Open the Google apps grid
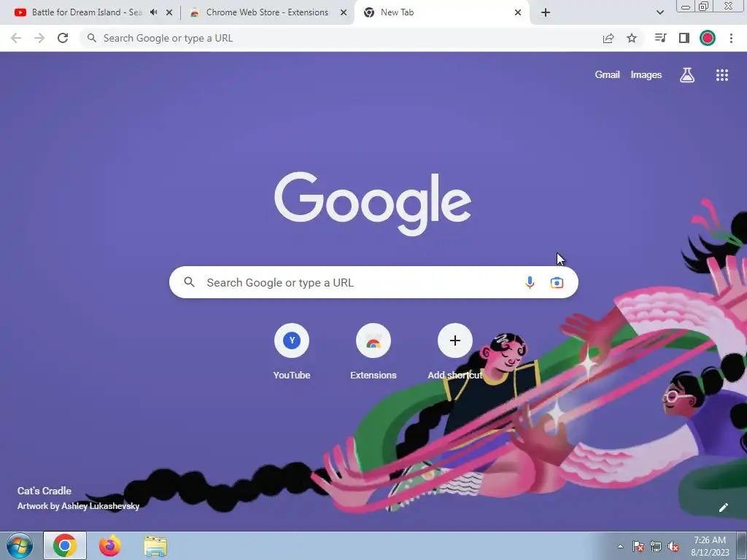This screenshot has width=747, height=560. tap(722, 75)
